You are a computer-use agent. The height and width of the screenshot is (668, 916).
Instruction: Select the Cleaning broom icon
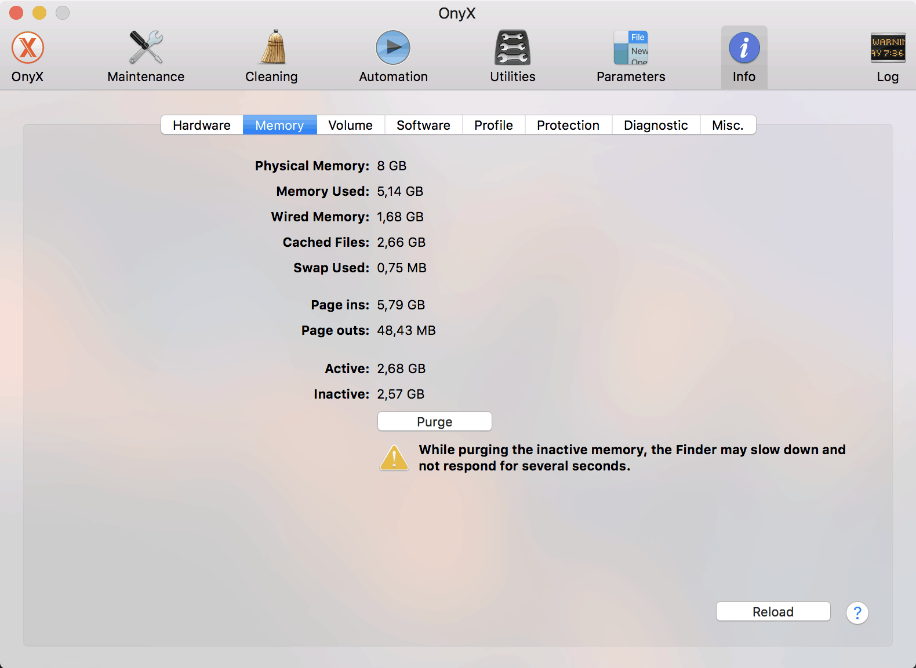pos(271,48)
